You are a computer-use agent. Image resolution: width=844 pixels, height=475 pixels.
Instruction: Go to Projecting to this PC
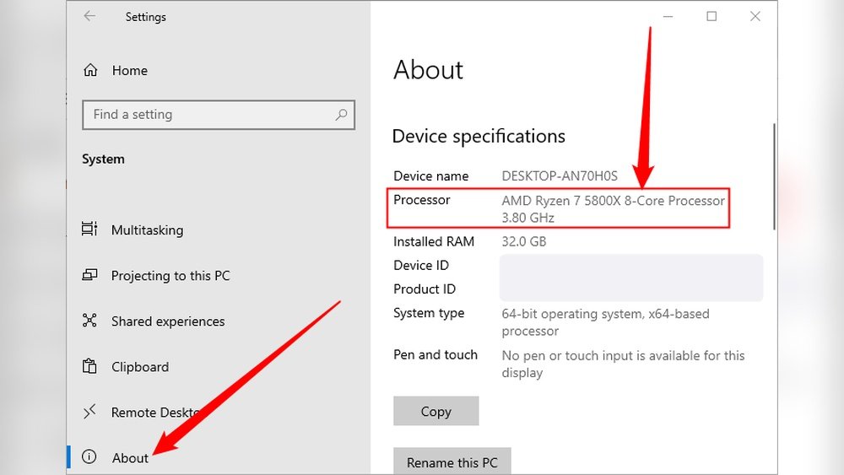pos(170,276)
